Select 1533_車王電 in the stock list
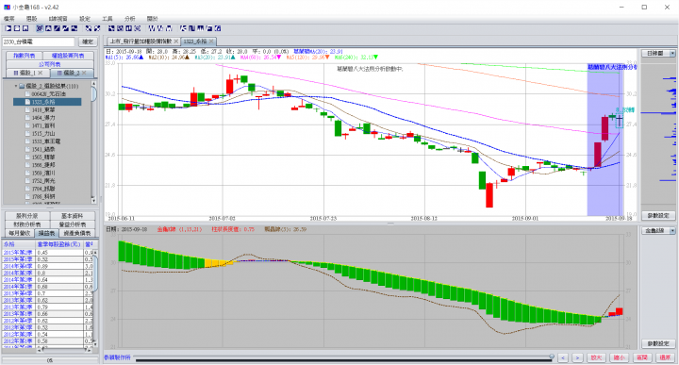The width and height of the screenshot is (679, 365). click(x=46, y=141)
